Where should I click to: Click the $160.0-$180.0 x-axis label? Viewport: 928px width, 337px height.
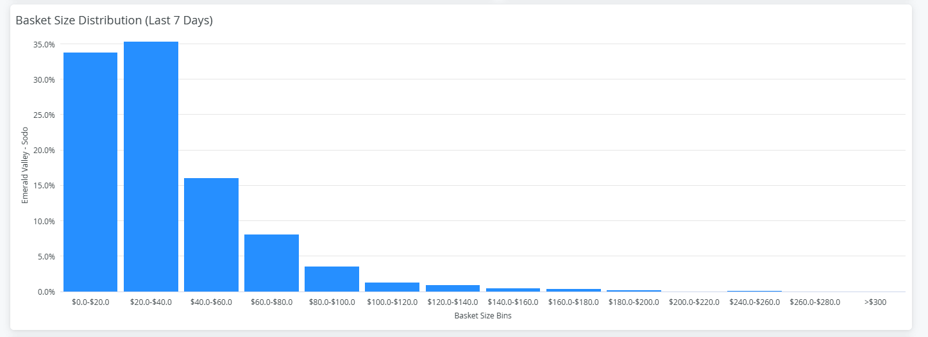tap(573, 302)
